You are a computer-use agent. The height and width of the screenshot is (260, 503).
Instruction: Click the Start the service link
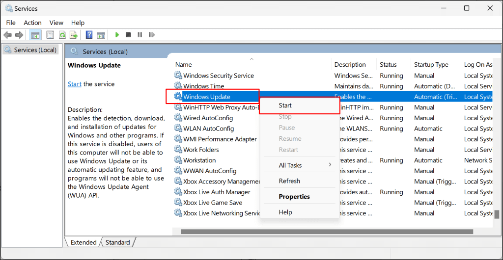(x=74, y=84)
